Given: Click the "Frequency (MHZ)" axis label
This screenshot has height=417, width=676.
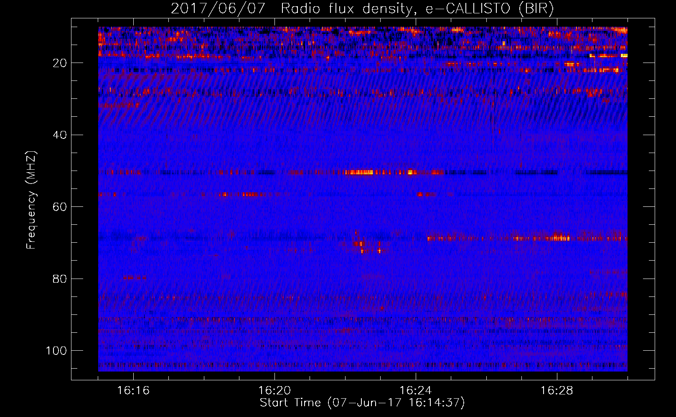Looking at the screenshot, I should [32, 200].
